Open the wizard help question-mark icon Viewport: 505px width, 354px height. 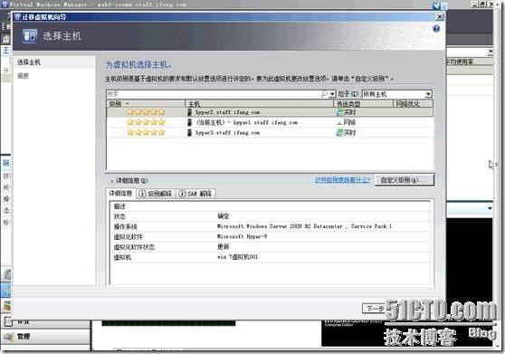(436, 29)
